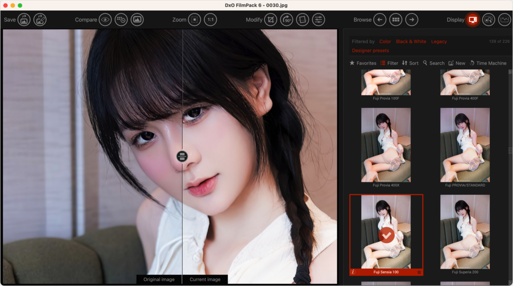
Task: Toggle the histogram display icon
Action: coord(505,20)
